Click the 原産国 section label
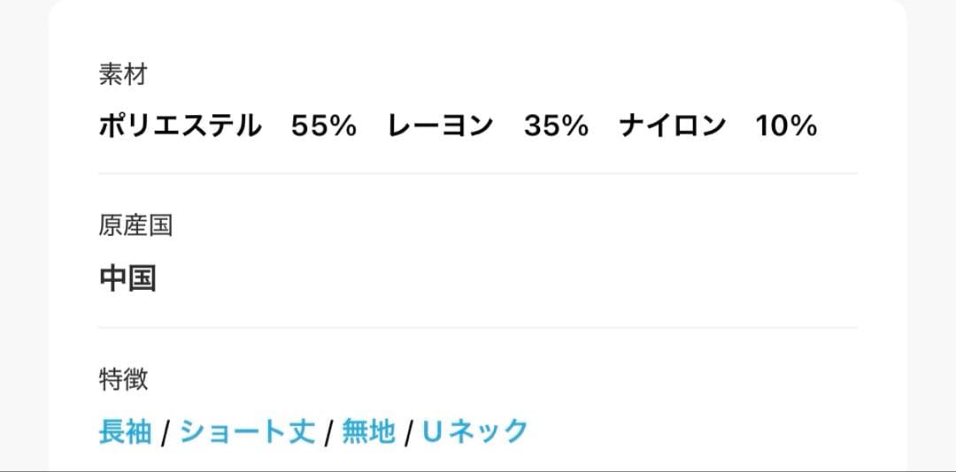Screen dimensions: 956x472 [135, 226]
